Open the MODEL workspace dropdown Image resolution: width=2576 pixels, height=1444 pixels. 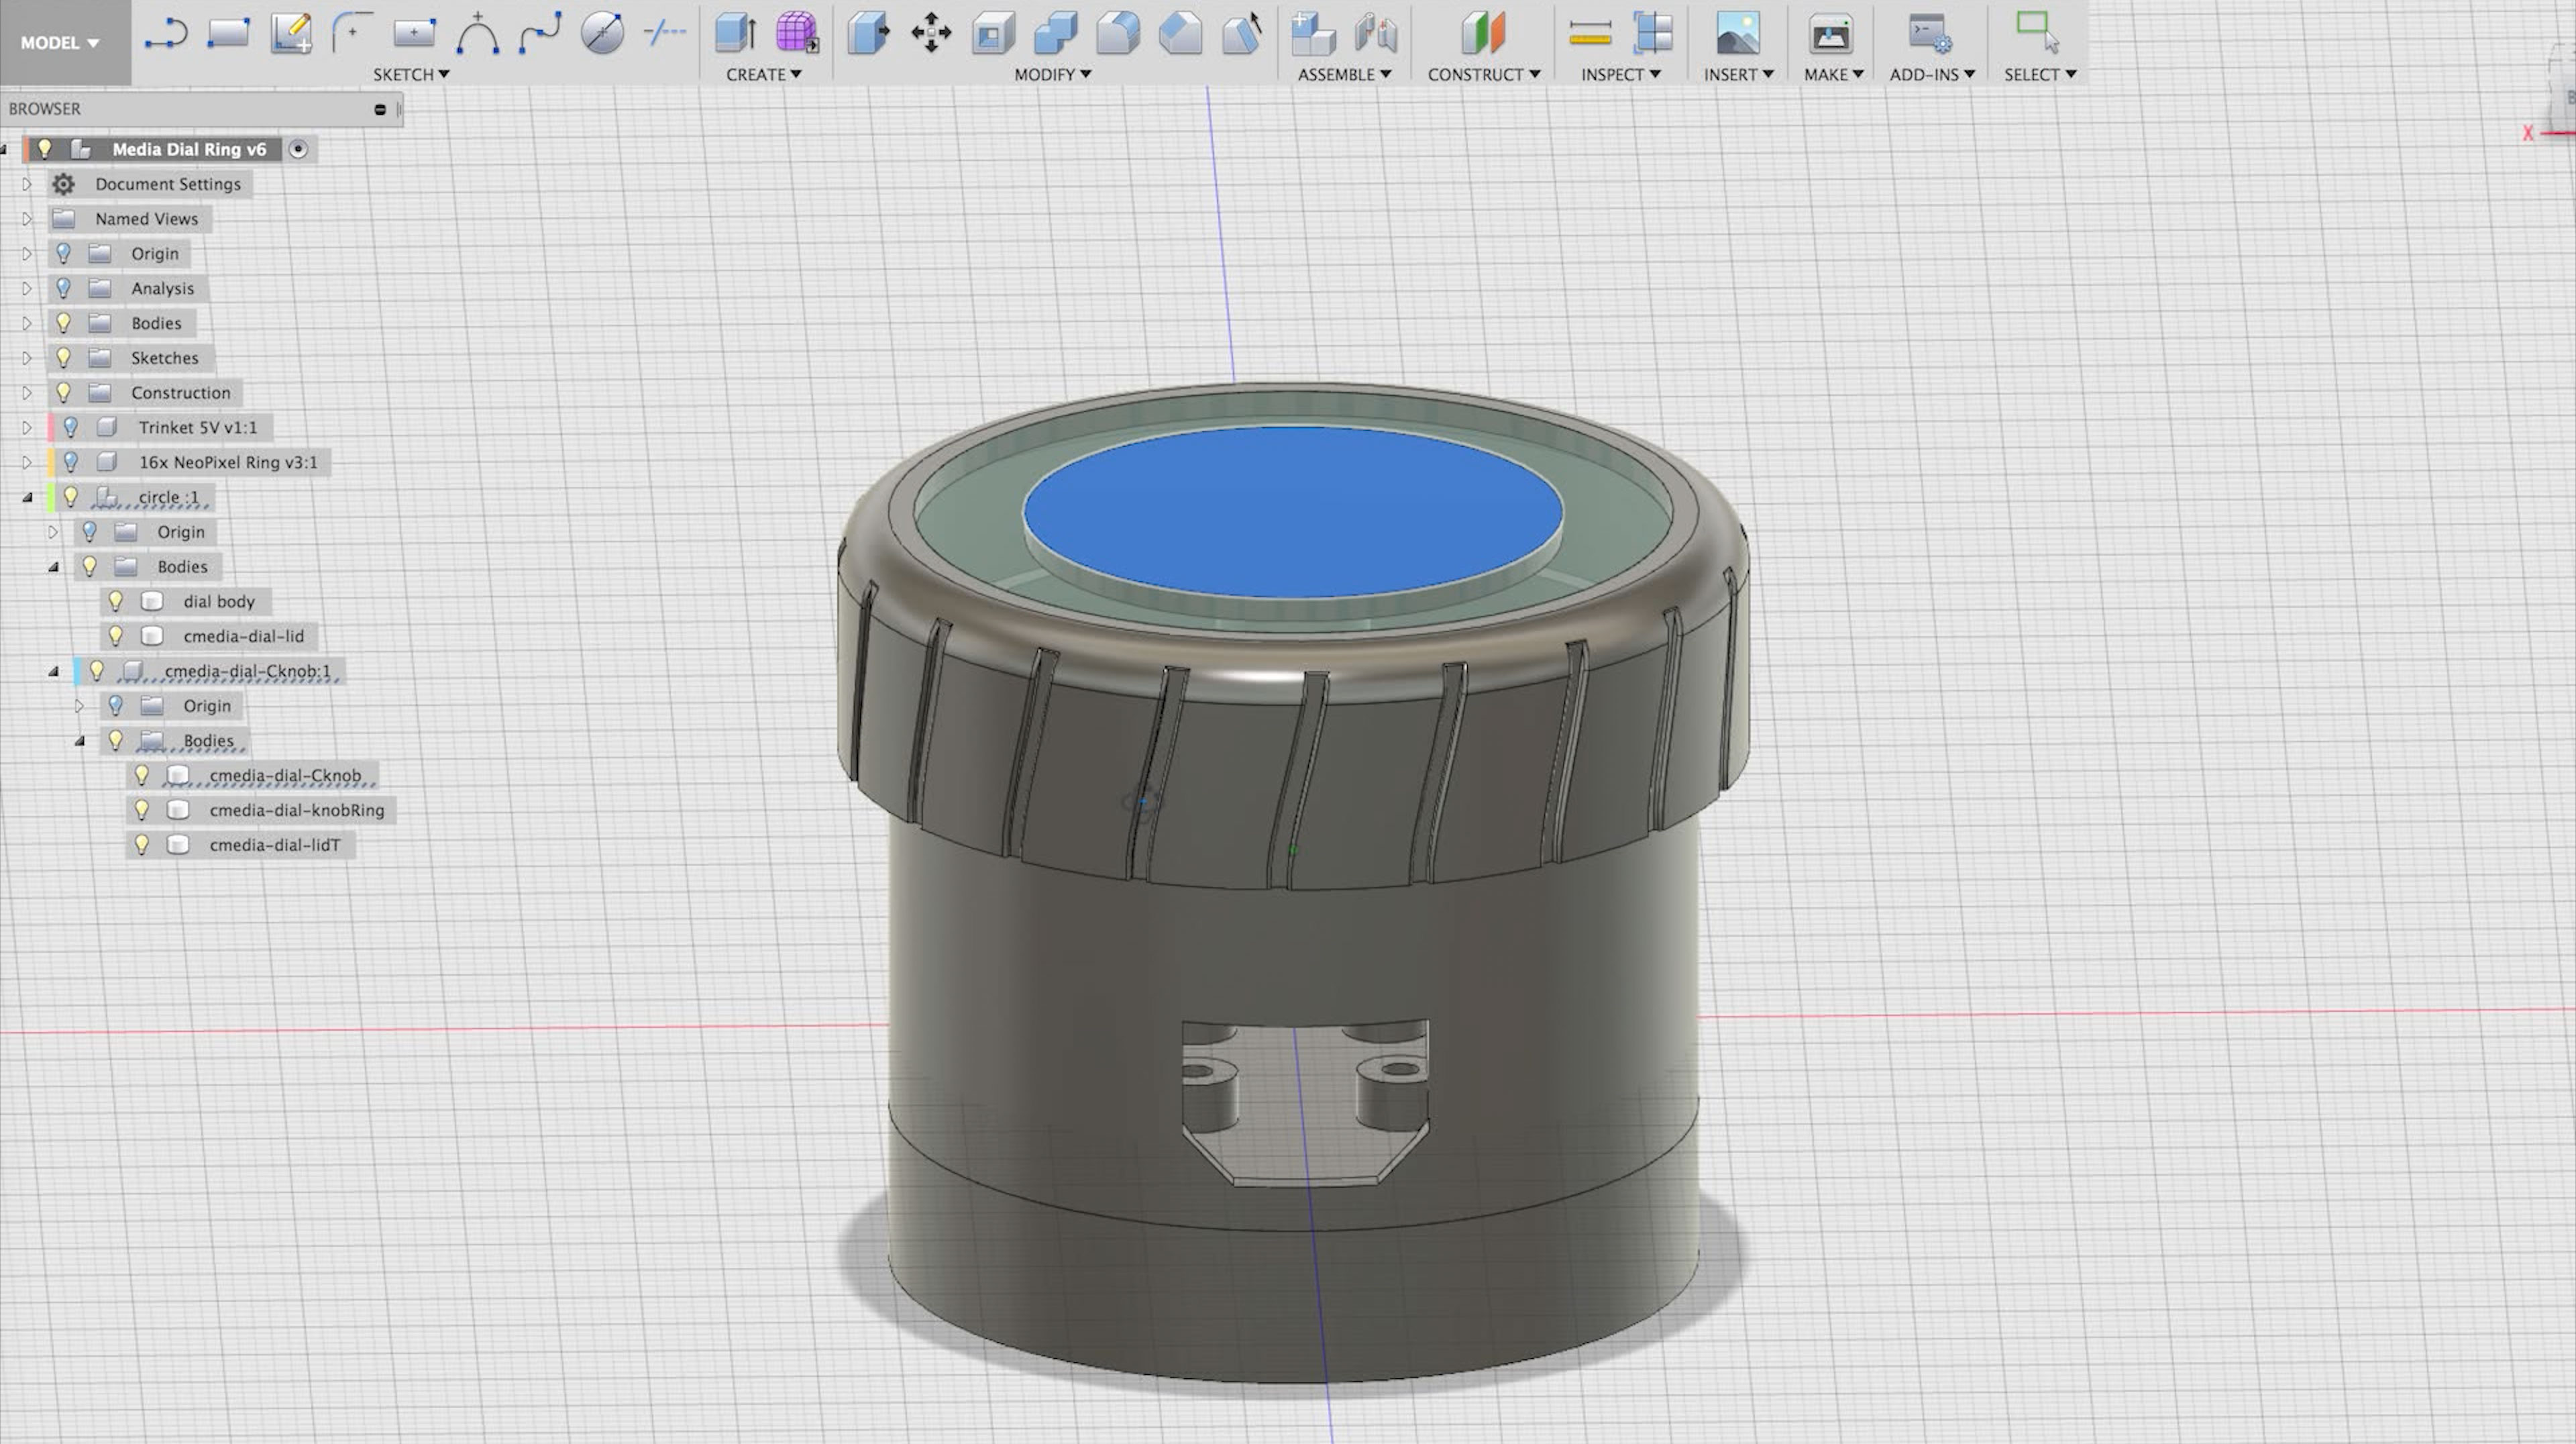pyautogui.click(x=60, y=43)
